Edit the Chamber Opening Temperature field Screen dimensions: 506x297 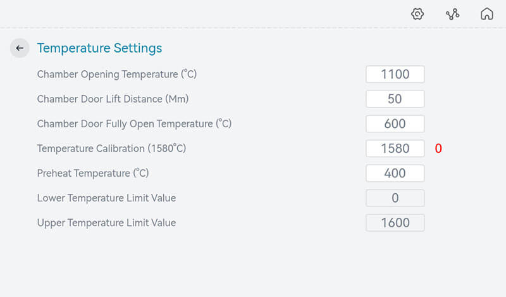click(x=395, y=74)
